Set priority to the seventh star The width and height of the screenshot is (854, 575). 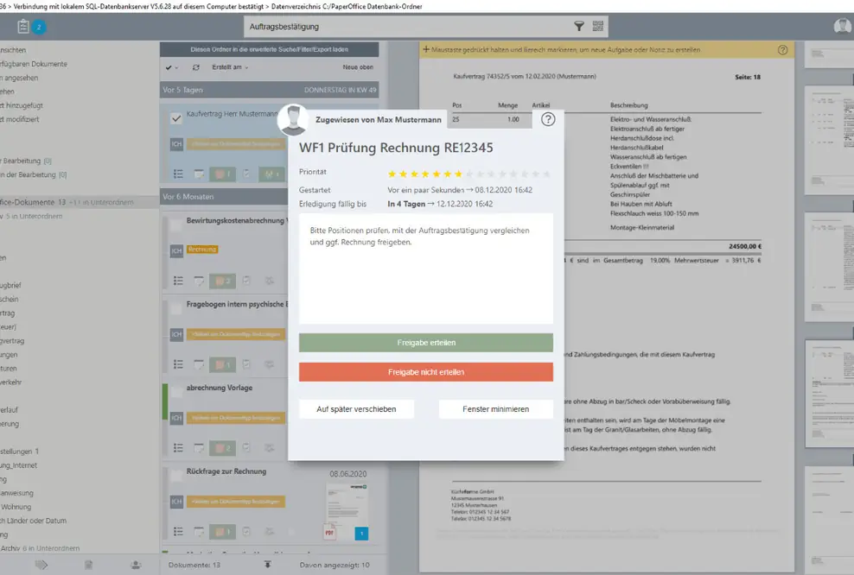tap(458, 174)
